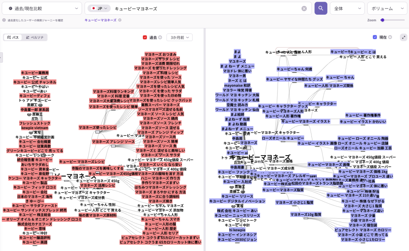
Task: Click inside the keyword search input field
Action: (188, 8)
